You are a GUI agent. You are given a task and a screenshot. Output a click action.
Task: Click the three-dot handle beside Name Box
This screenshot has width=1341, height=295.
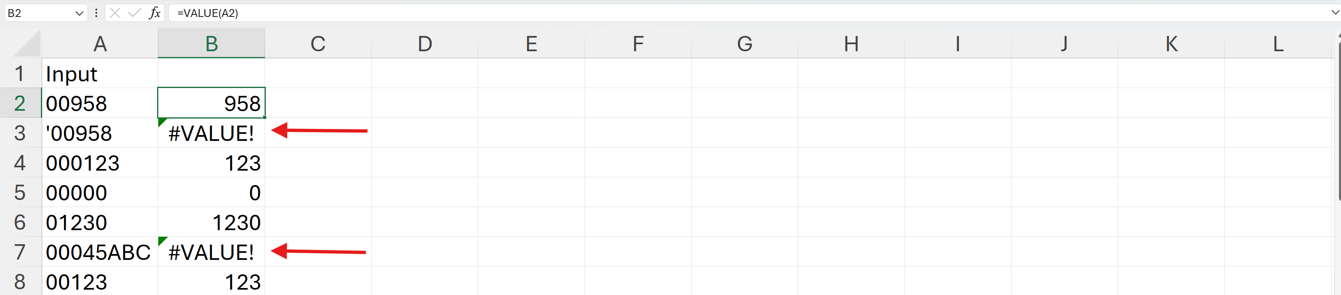coord(96,13)
